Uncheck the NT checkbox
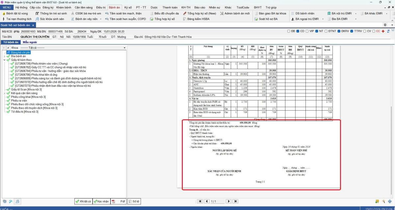395x210 pixels. 317,31
